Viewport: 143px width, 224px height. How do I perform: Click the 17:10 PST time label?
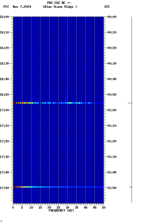[x=4, y=126]
